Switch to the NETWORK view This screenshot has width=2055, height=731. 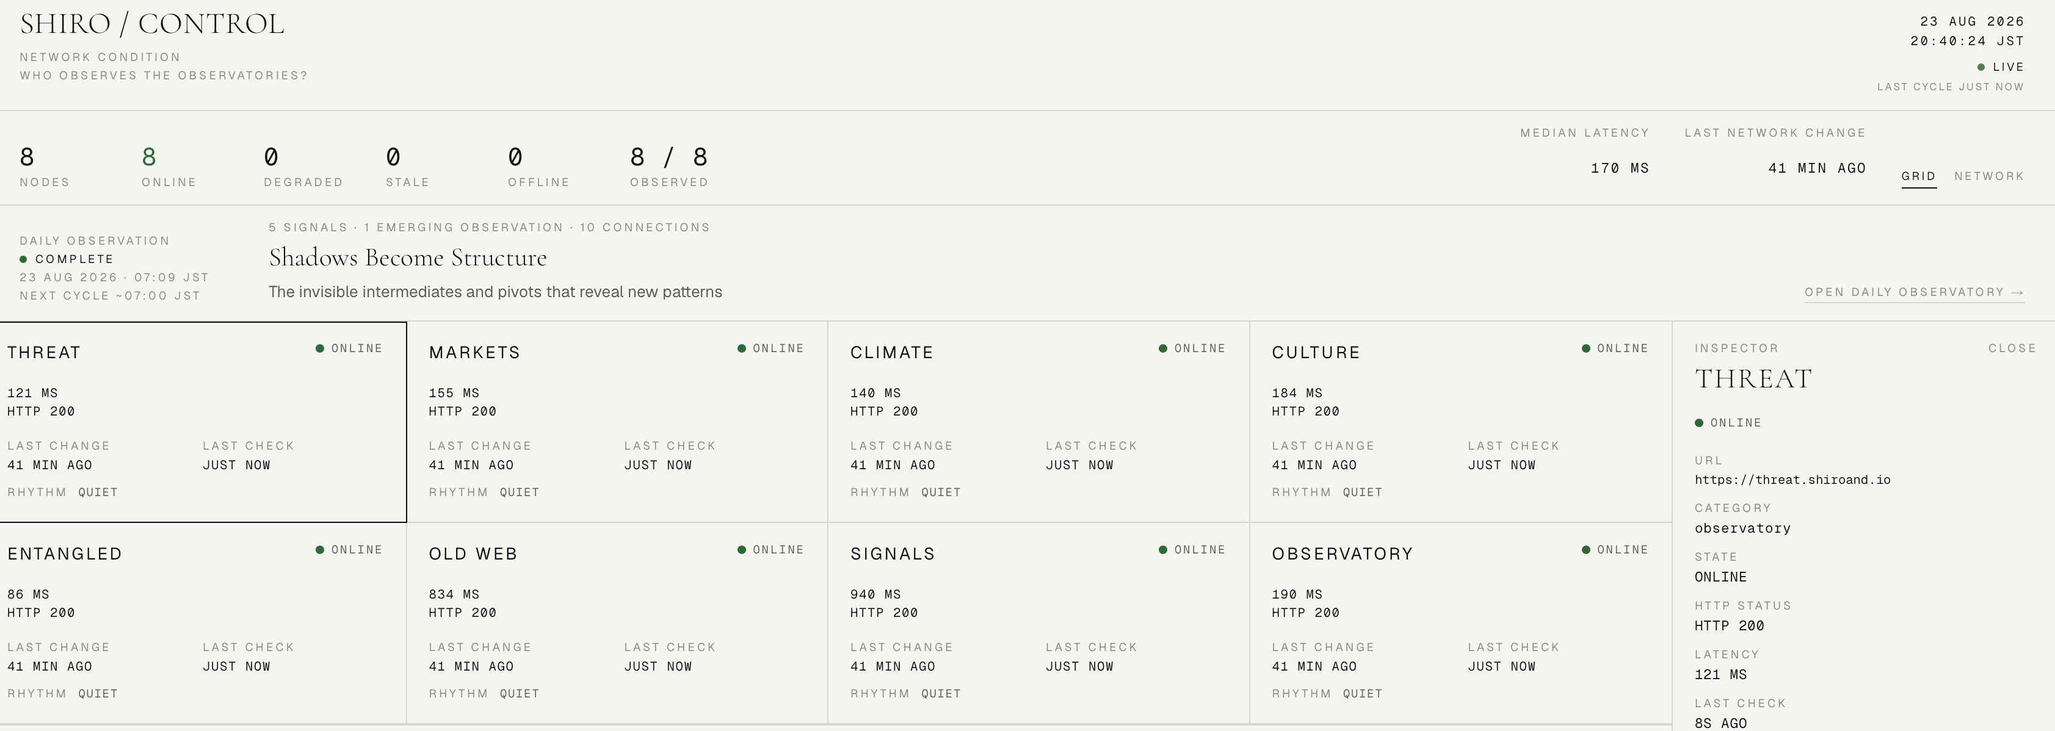(x=1989, y=176)
